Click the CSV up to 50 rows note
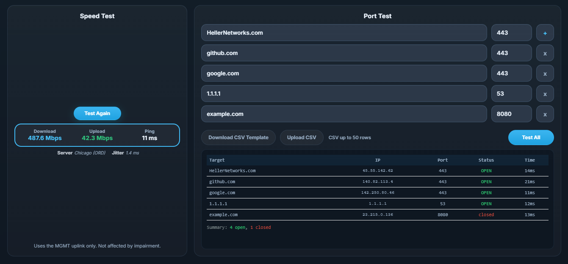This screenshot has height=264, width=568. tap(350, 137)
